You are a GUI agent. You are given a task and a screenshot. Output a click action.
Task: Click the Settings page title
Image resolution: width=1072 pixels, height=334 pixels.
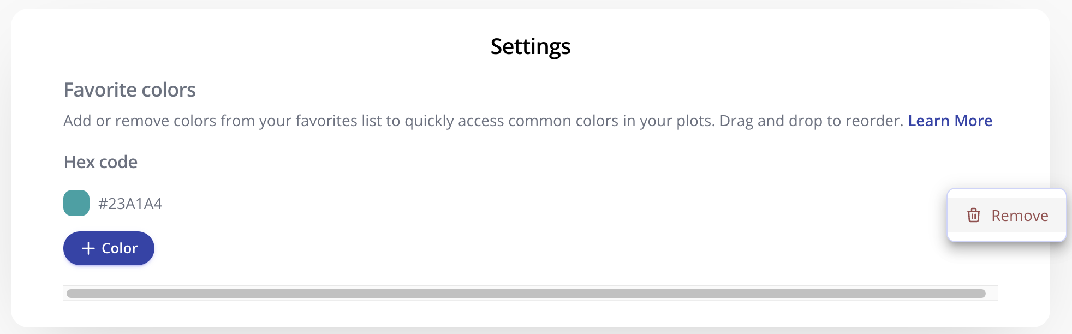pos(530,46)
